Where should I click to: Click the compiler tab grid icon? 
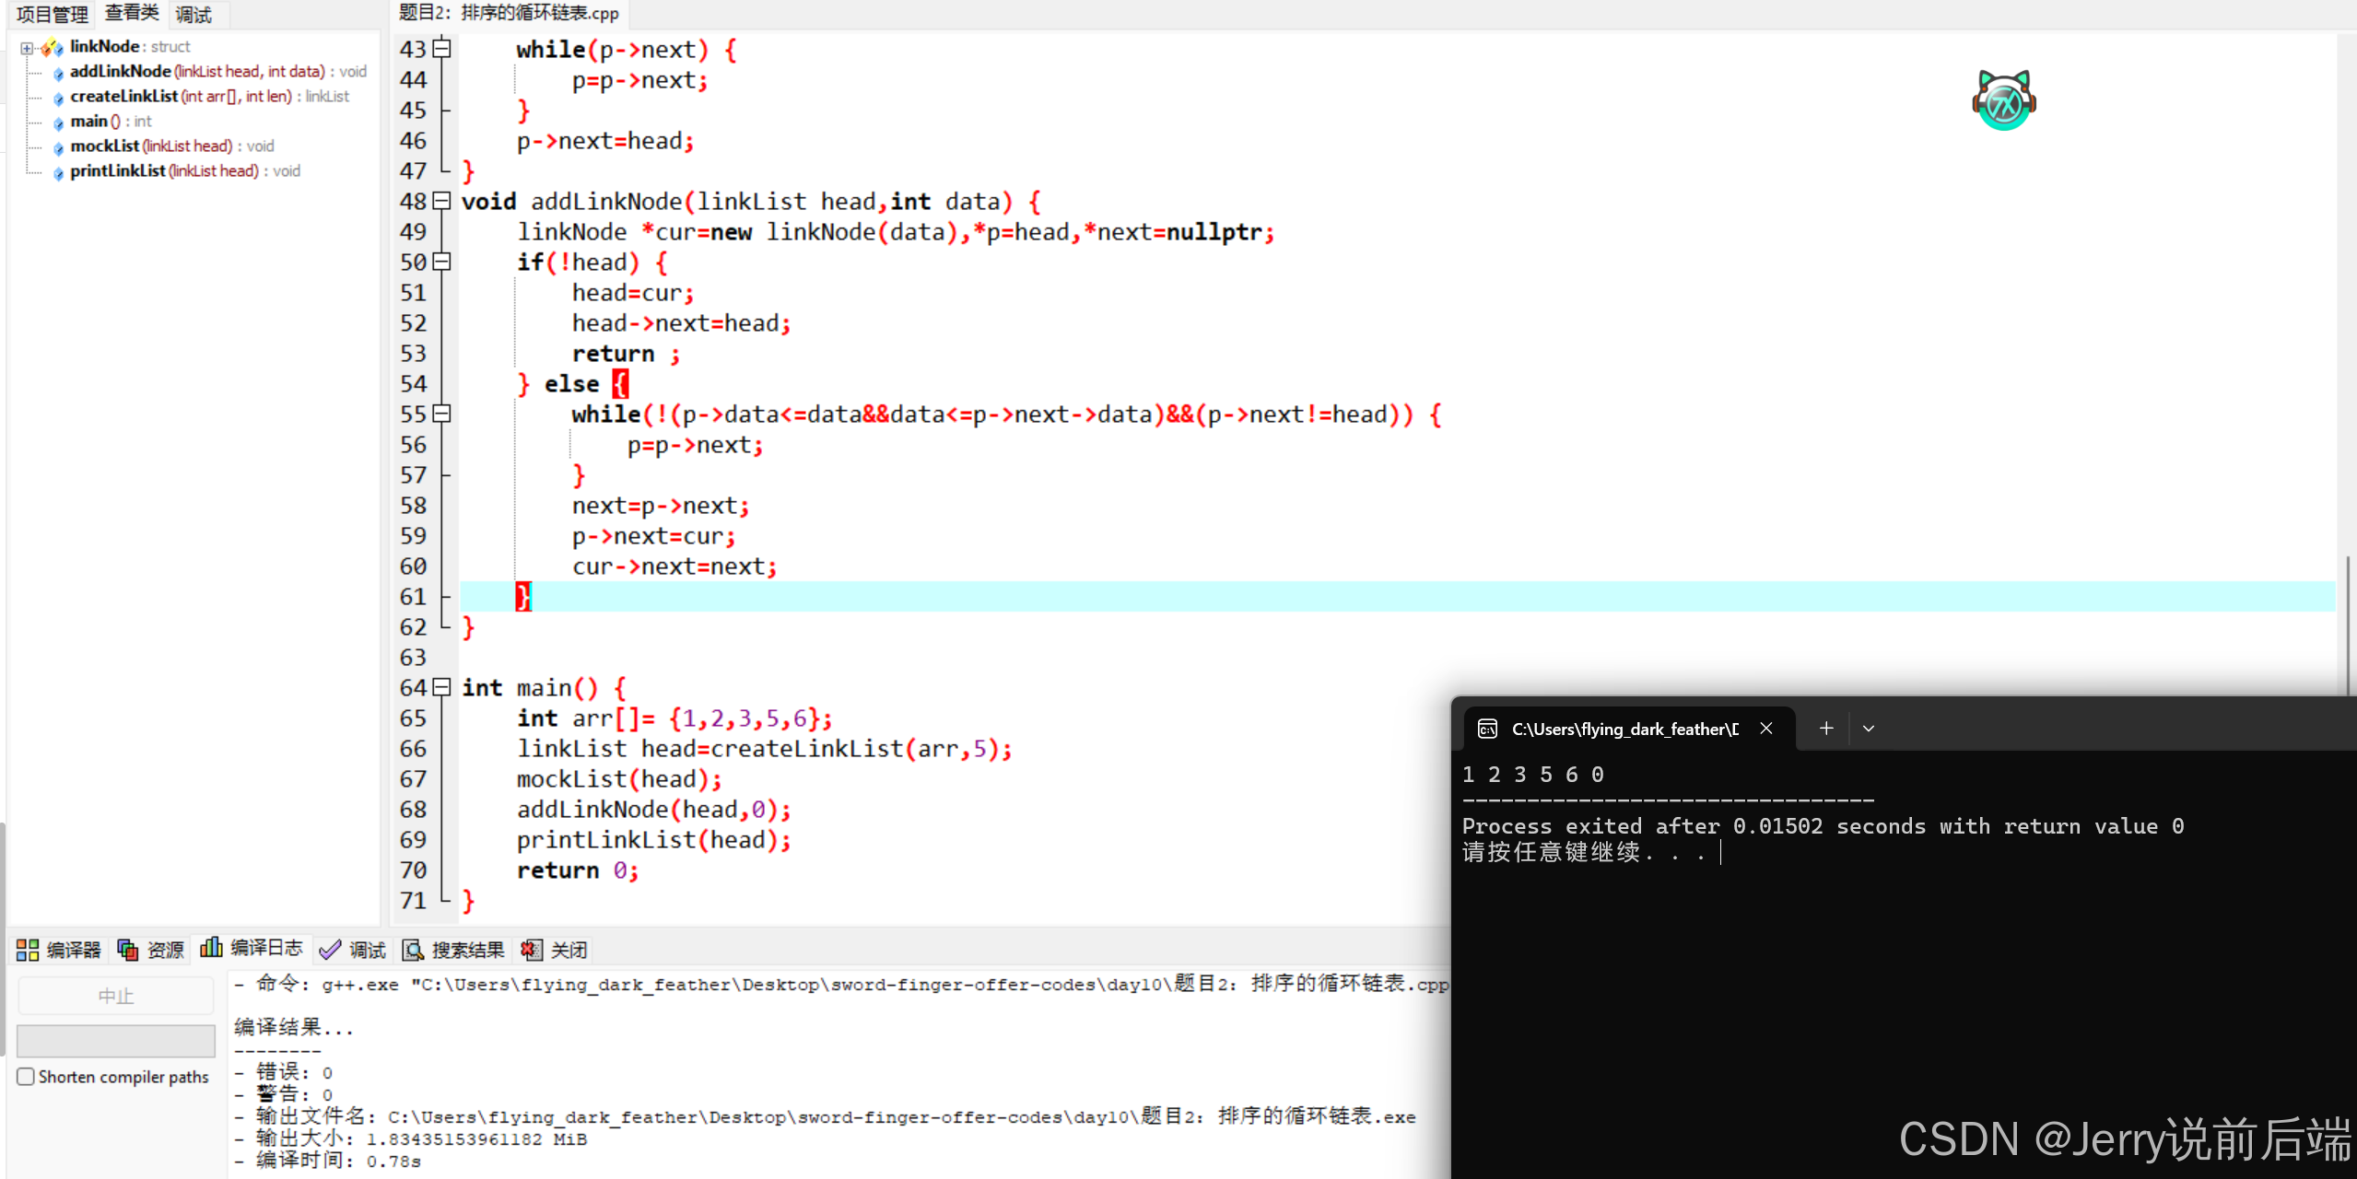click(28, 950)
